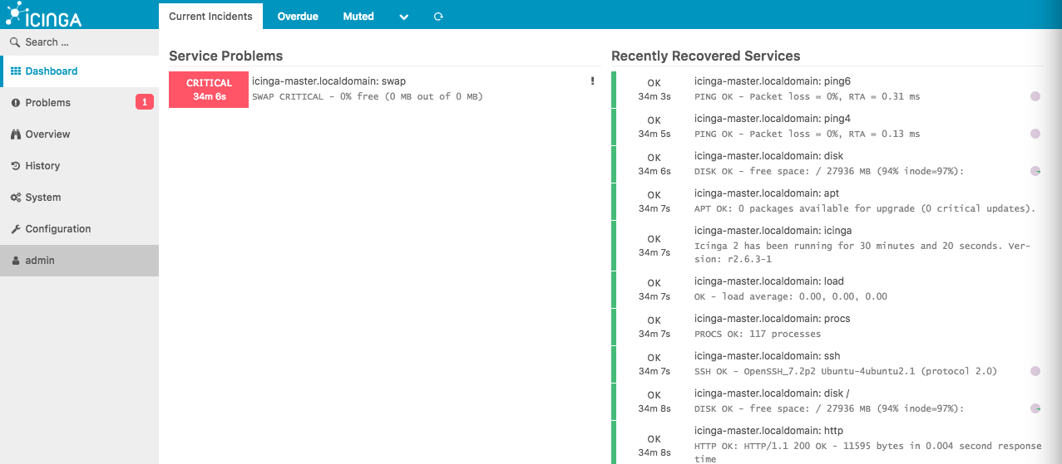1062x464 pixels.
Task: Open the icinga-master.localdomain: ssh service
Action: coord(767,355)
